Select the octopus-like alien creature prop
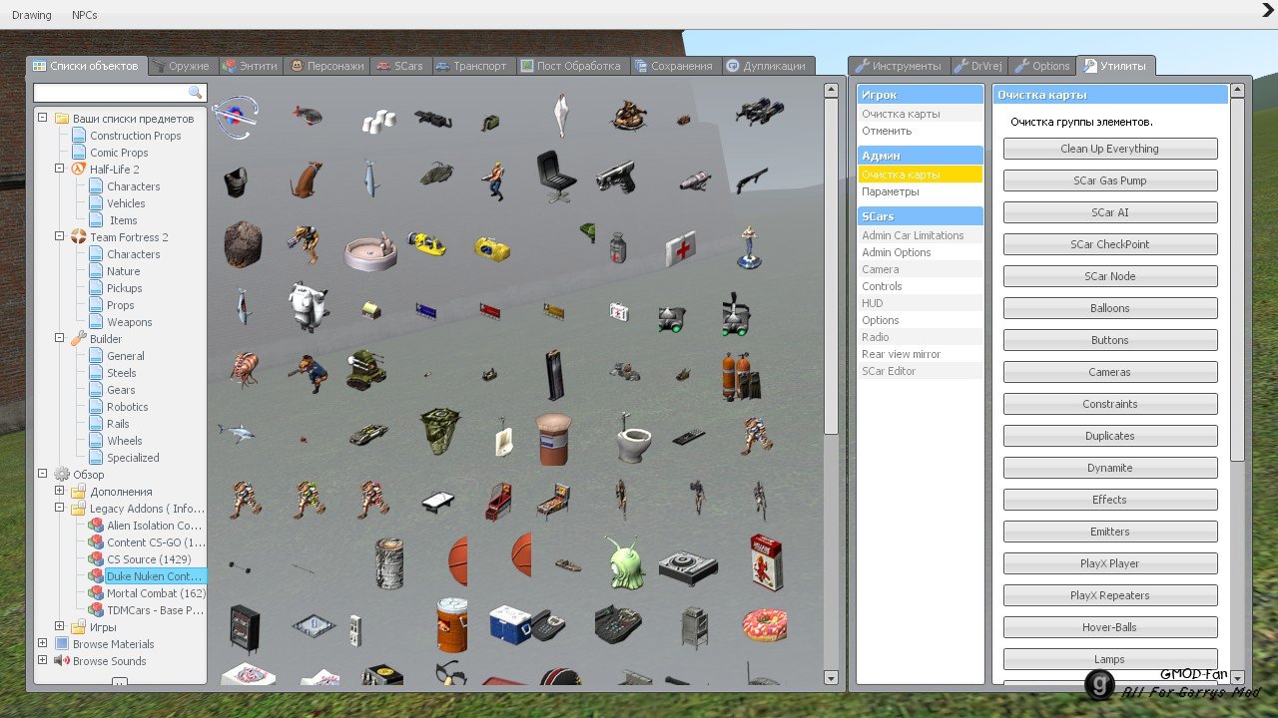The height and width of the screenshot is (718, 1278). pos(244,369)
